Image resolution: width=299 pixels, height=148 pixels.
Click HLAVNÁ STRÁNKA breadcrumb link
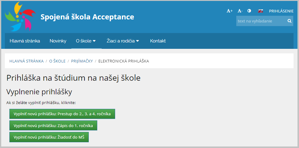point(26,61)
